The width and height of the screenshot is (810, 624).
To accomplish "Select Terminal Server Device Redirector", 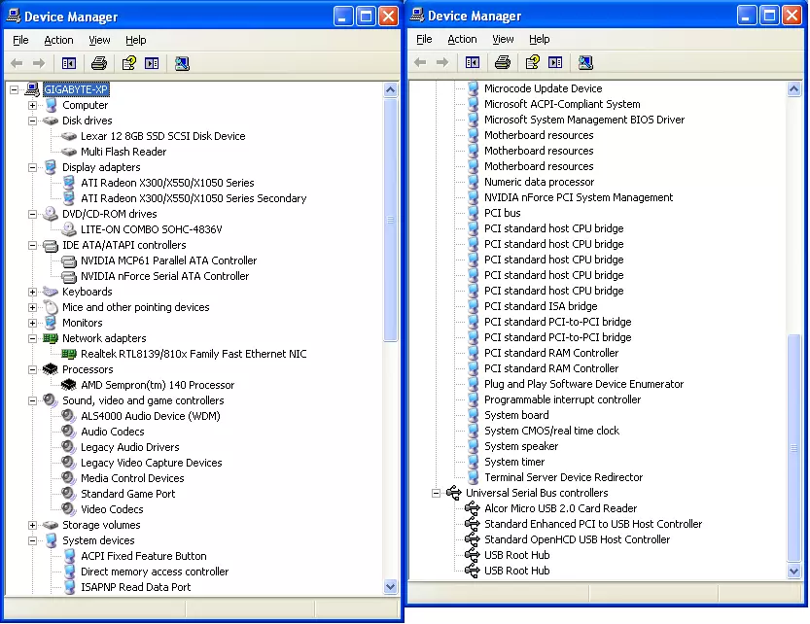I will [x=564, y=477].
